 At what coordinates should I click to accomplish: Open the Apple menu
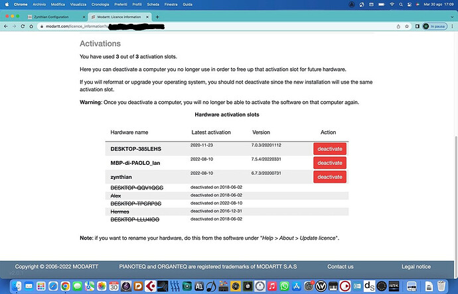7,5
